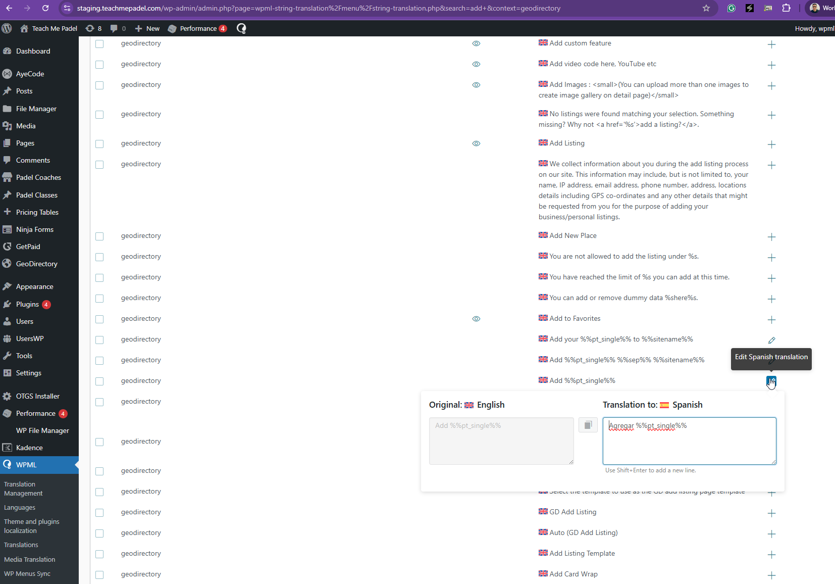Click the browser address bar URL
This screenshot has width=835, height=584.
(x=319, y=8)
